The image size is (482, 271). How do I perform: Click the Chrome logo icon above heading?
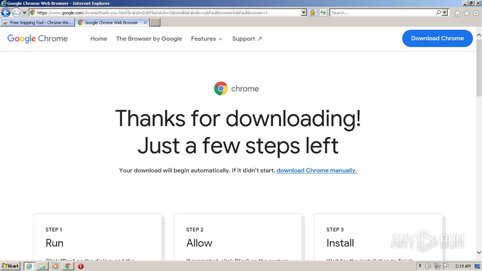(221, 88)
